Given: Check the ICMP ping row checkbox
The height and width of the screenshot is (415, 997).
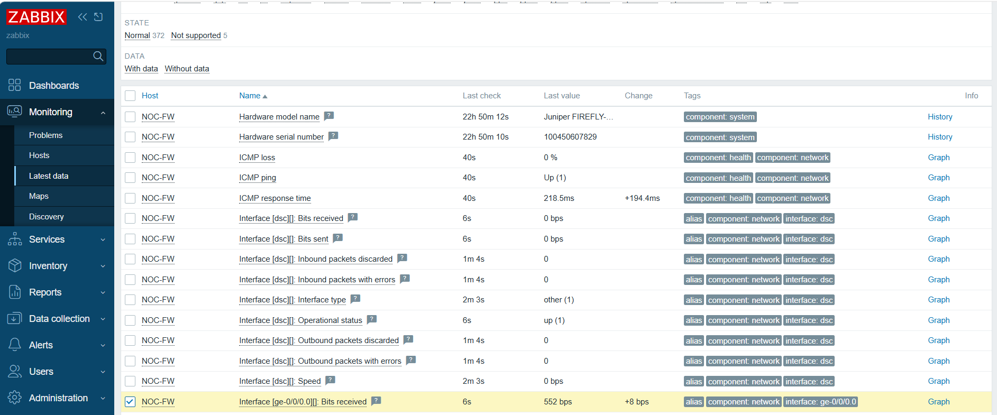Looking at the screenshot, I should pos(130,178).
